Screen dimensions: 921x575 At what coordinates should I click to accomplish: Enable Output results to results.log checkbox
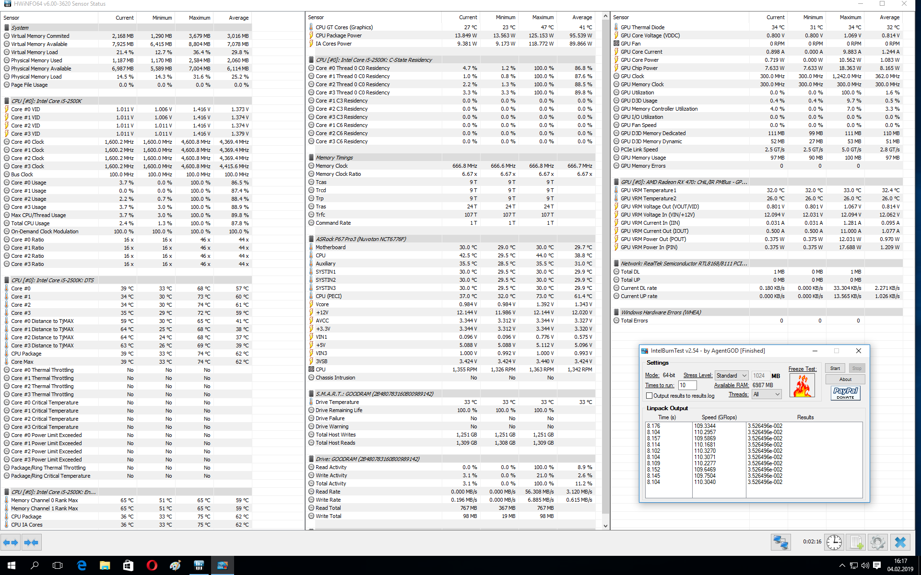pyautogui.click(x=649, y=396)
